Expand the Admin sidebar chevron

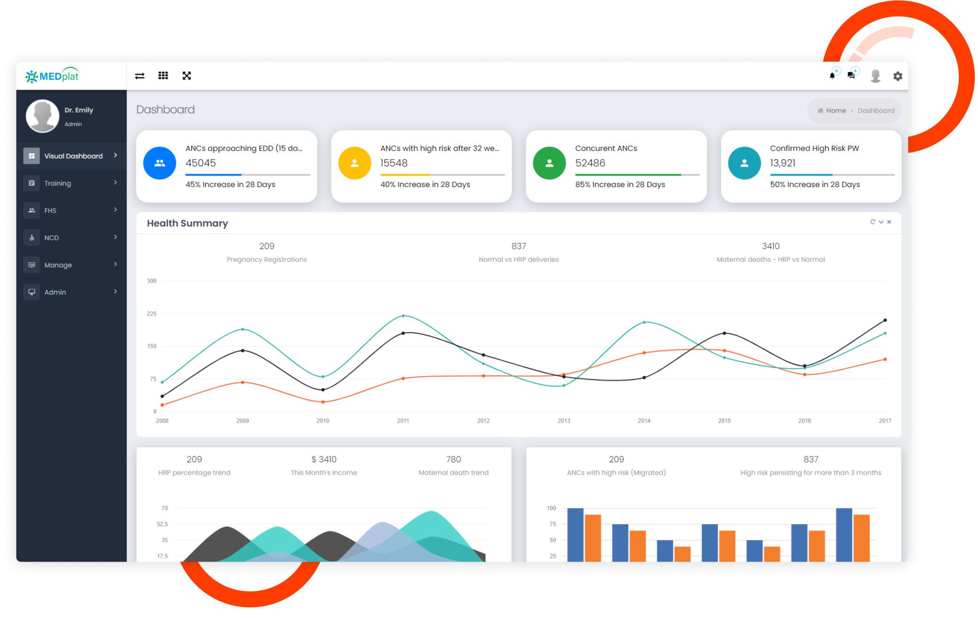click(115, 292)
